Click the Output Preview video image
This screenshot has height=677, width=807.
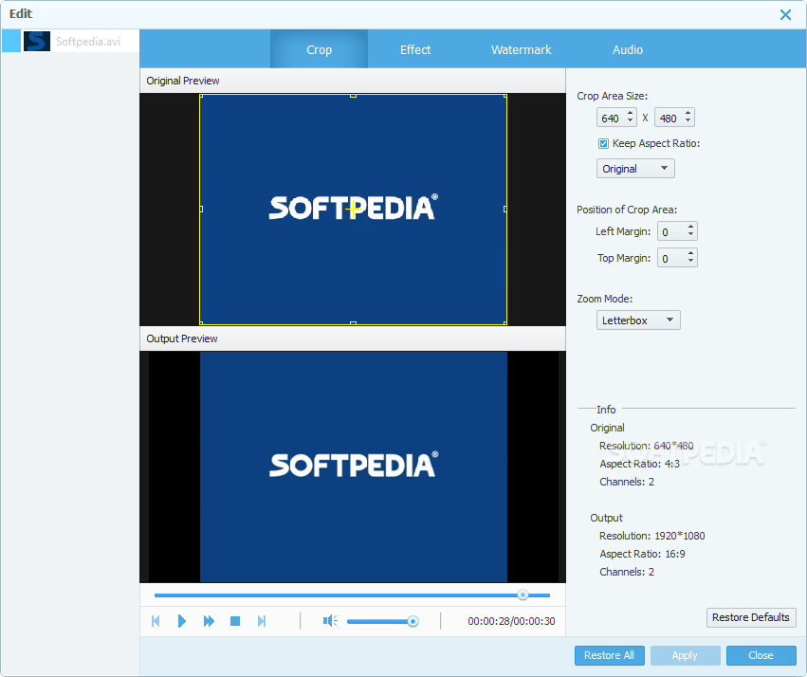coord(353,467)
